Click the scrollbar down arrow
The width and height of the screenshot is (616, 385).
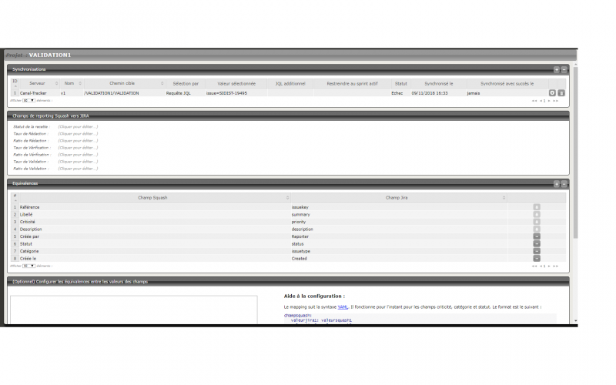[x=575, y=321]
